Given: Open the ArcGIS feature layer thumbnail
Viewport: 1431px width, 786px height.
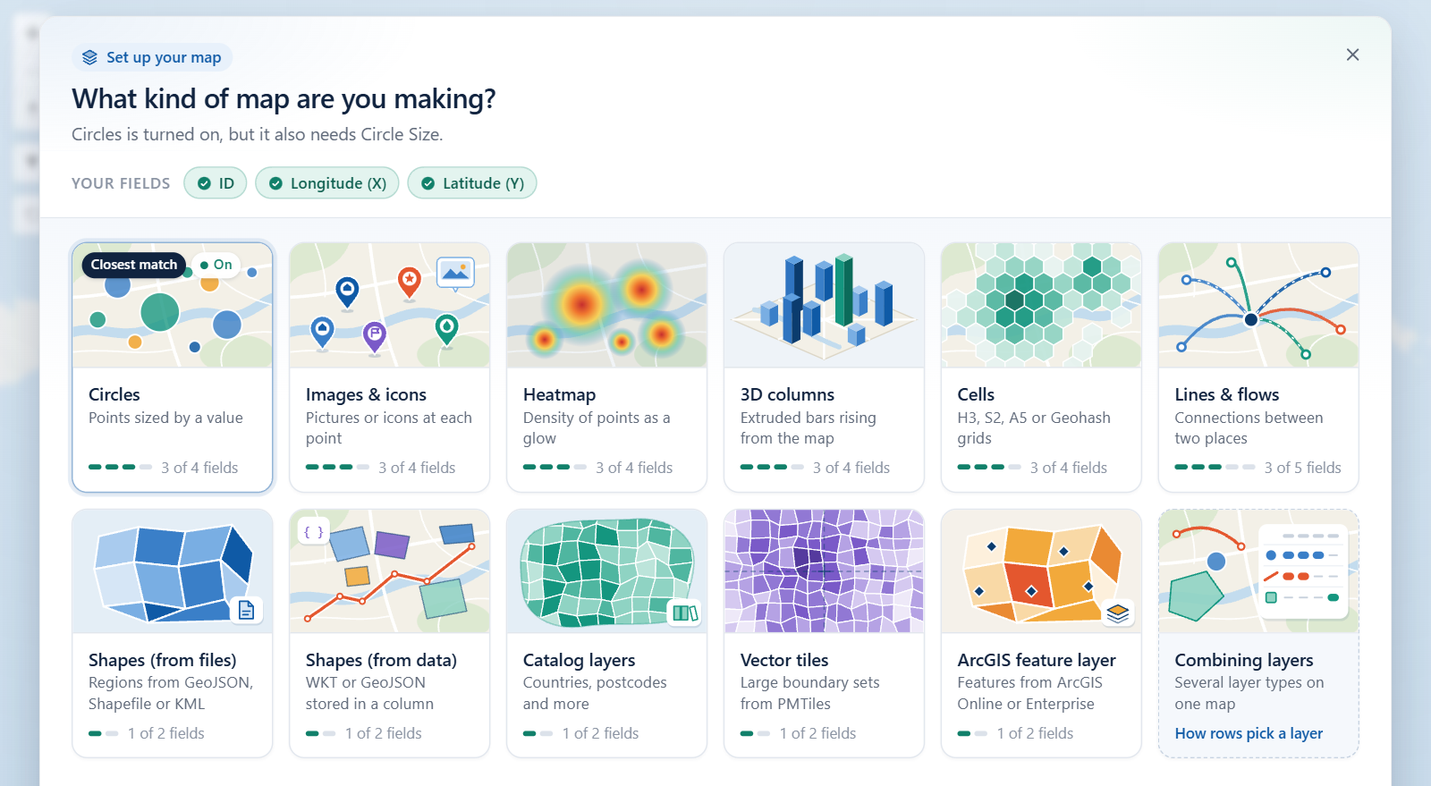Looking at the screenshot, I should point(1042,571).
